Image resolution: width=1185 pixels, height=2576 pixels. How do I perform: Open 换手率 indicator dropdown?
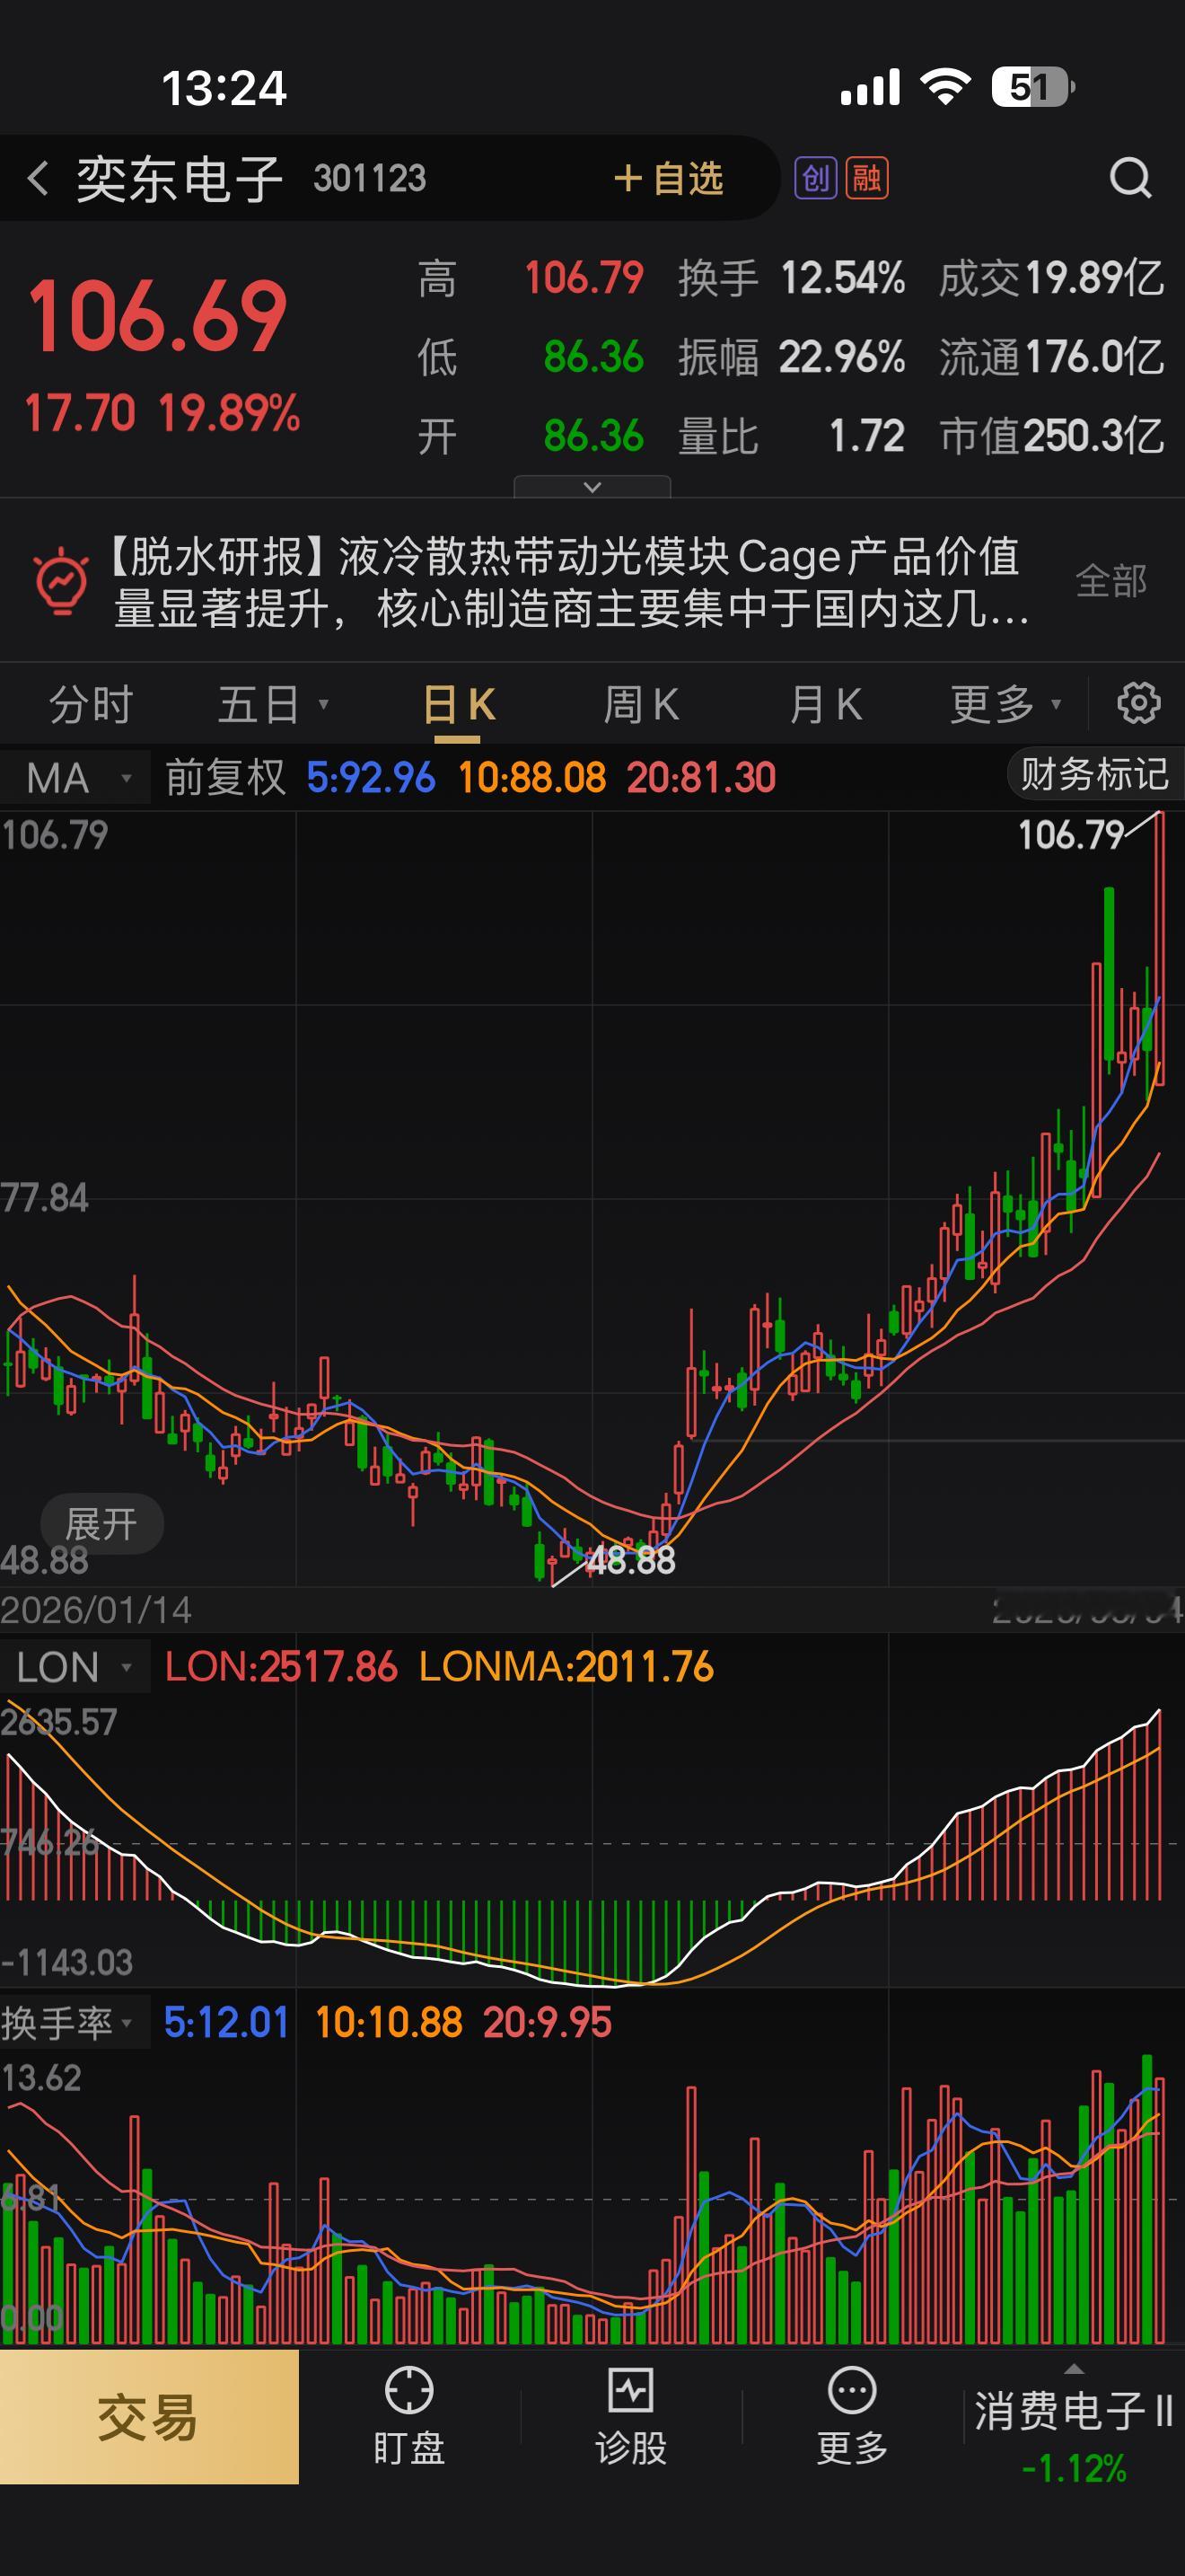76,2022
